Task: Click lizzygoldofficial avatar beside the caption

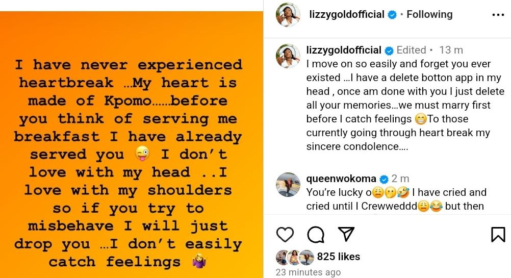Action: 288,56
